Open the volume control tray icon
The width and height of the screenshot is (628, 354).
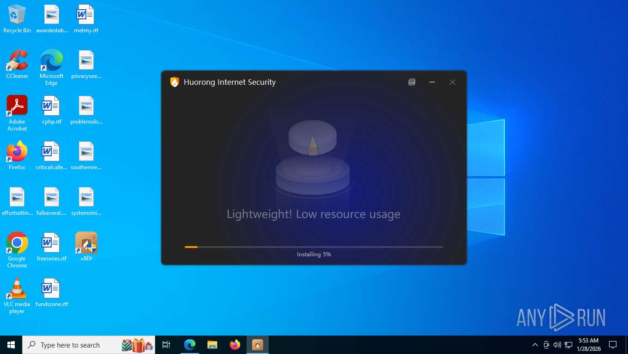(557, 345)
